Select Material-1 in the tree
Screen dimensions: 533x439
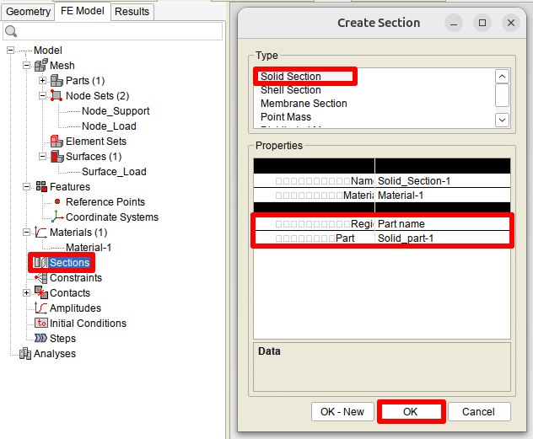[89, 247]
